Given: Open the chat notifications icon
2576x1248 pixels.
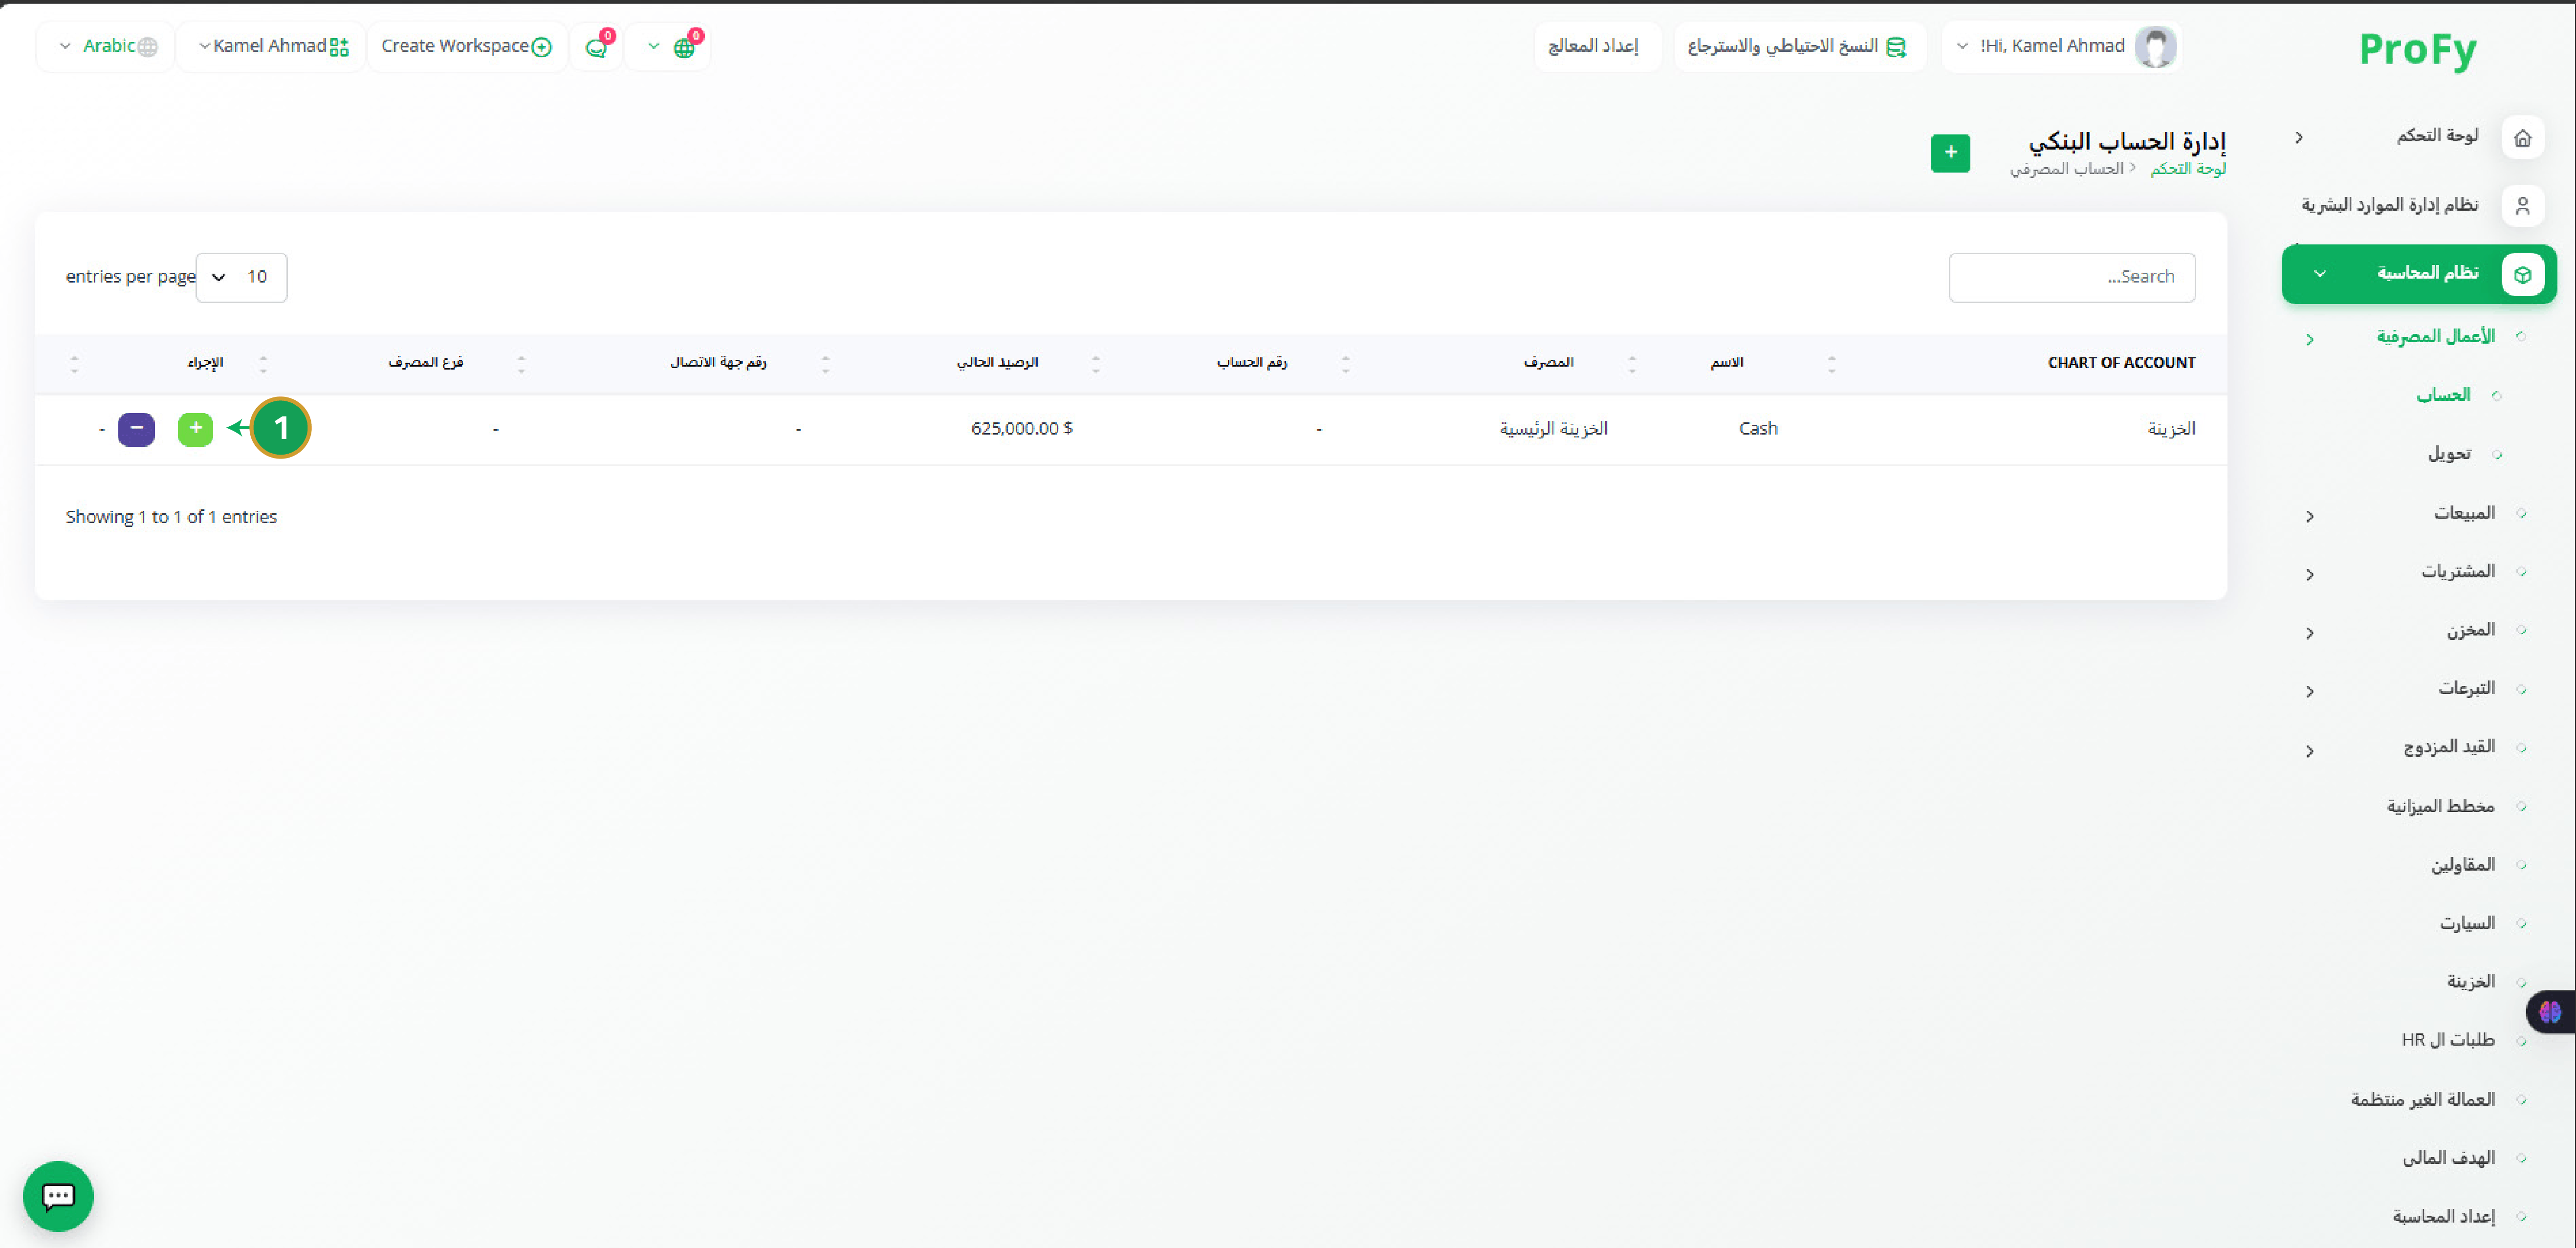Looking at the screenshot, I should click(x=597, y=47).
